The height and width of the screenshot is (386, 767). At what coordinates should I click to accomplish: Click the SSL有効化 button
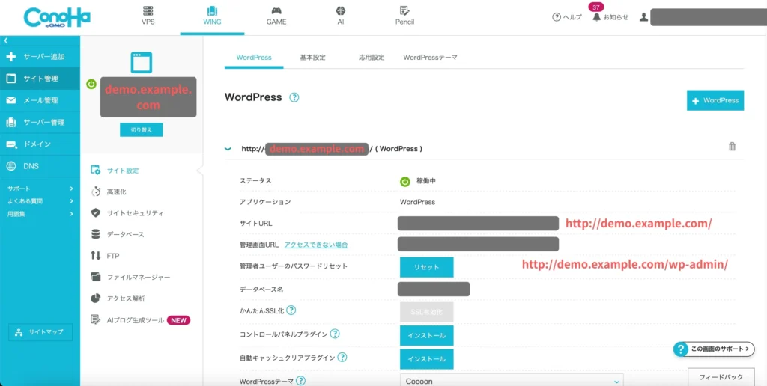coord(426,312)
